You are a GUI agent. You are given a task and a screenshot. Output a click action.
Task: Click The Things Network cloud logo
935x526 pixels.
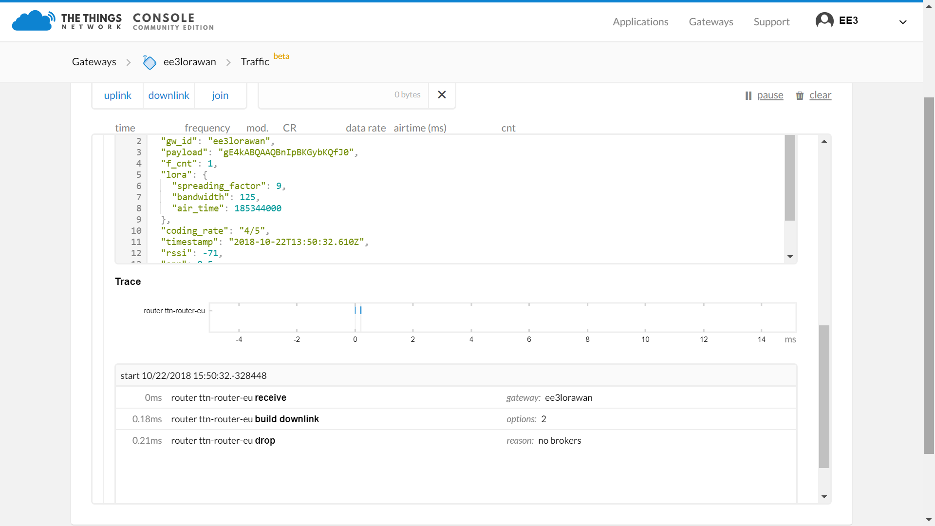(33, 21)
